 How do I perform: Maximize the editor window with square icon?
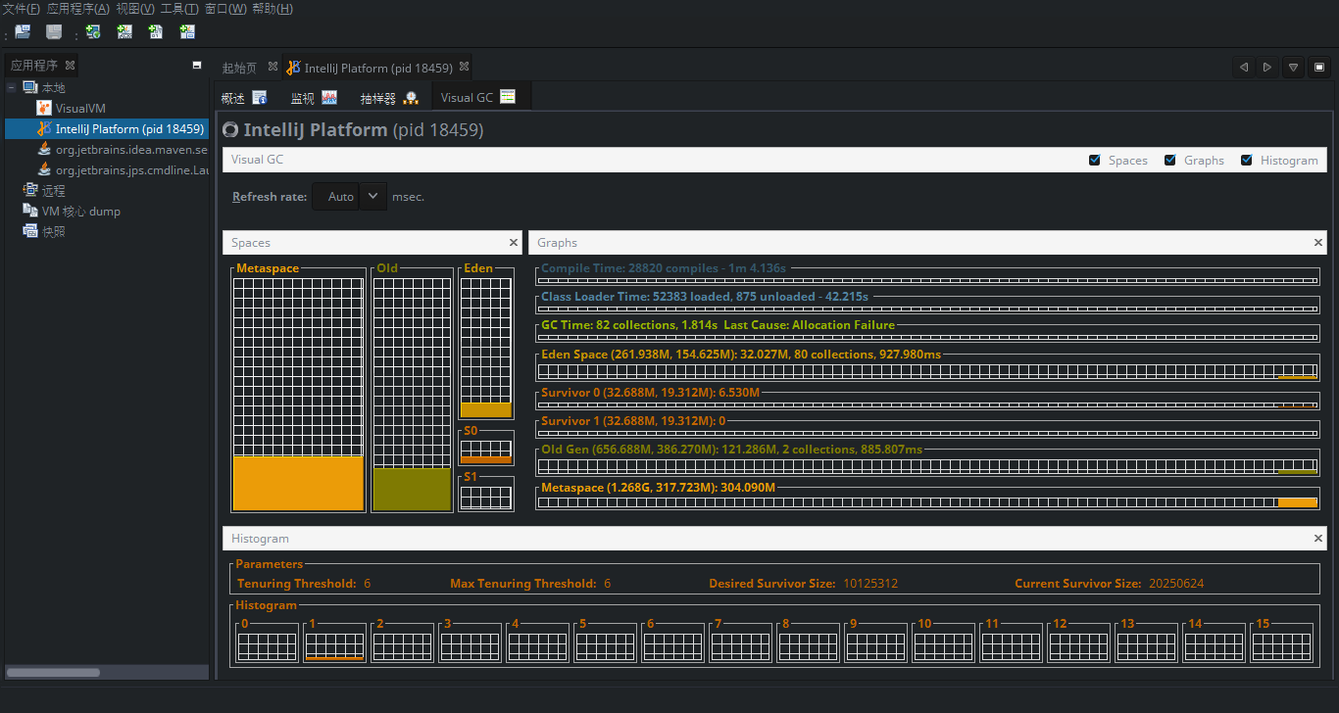point(1319,68)
